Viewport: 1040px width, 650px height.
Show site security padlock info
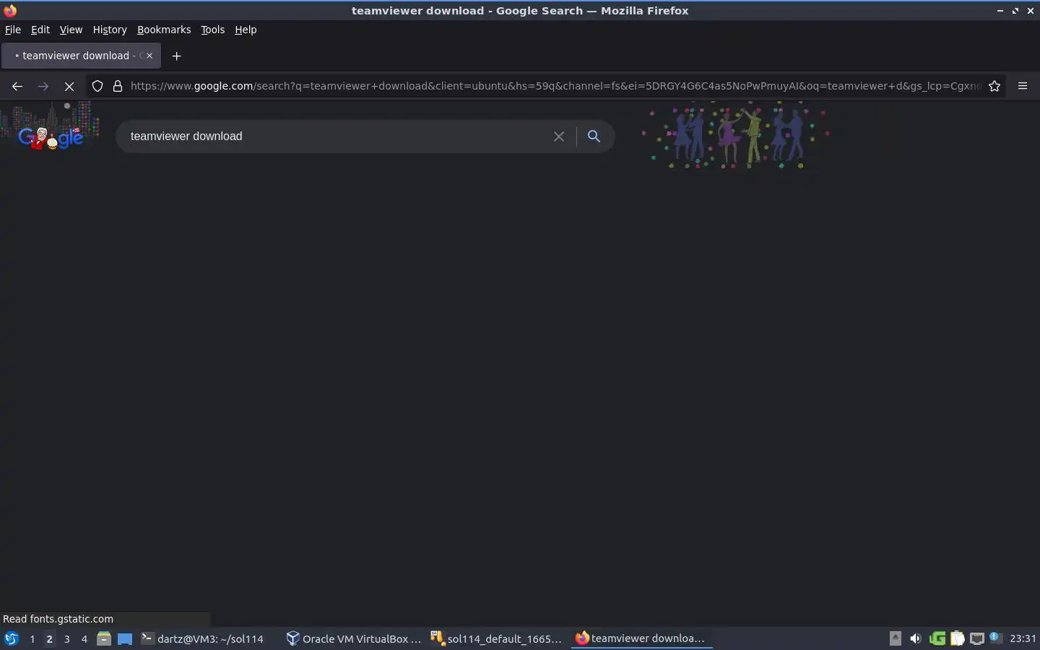(x=118, y=86)
